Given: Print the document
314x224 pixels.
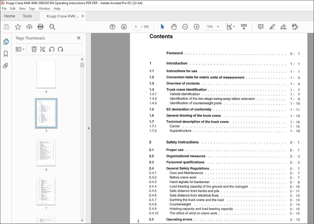Looking at the screenshot, I should (x=41, y=27).
